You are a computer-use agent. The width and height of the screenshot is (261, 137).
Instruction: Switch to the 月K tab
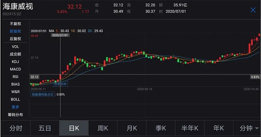click(132, 128)
